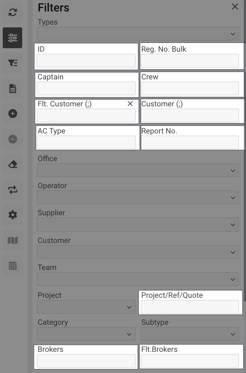
Task: Click the refresh icon in the sidebar
Action: pyautogui.click(x=12, y=12)
